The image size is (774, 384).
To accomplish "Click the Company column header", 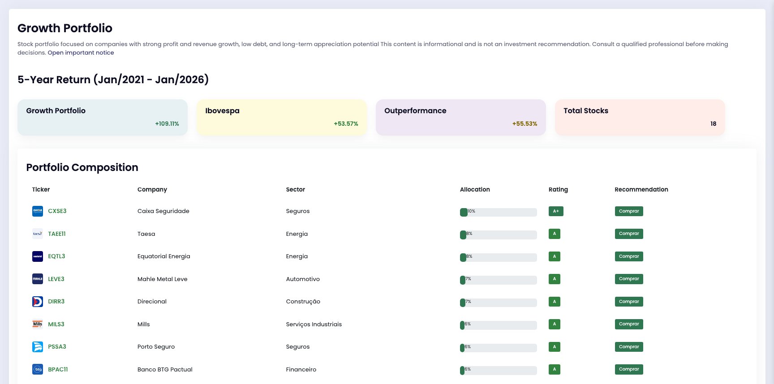I will [152, 190].
